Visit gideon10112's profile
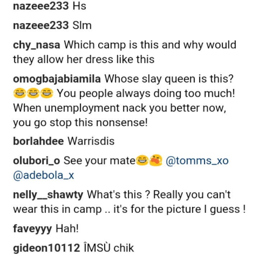 coord(45,248)
